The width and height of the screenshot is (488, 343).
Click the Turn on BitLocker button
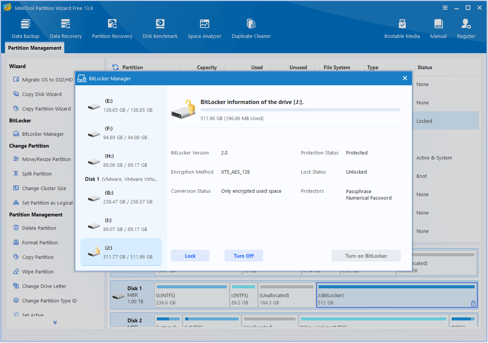point(366,256)
